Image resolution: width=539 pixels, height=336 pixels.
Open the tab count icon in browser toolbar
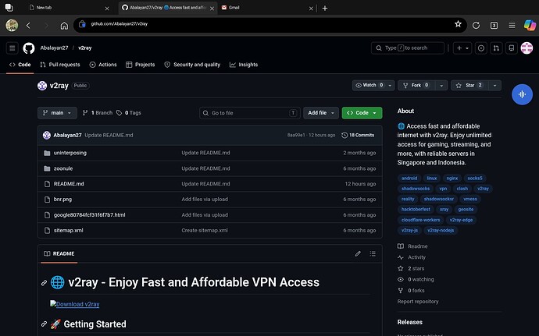pyautogui.click(x=494, y=25)
